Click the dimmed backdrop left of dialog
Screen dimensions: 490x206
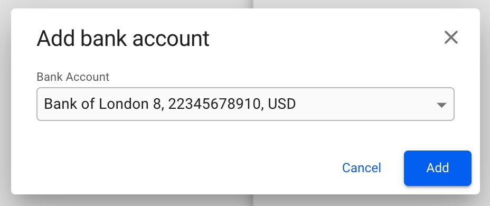5,103
